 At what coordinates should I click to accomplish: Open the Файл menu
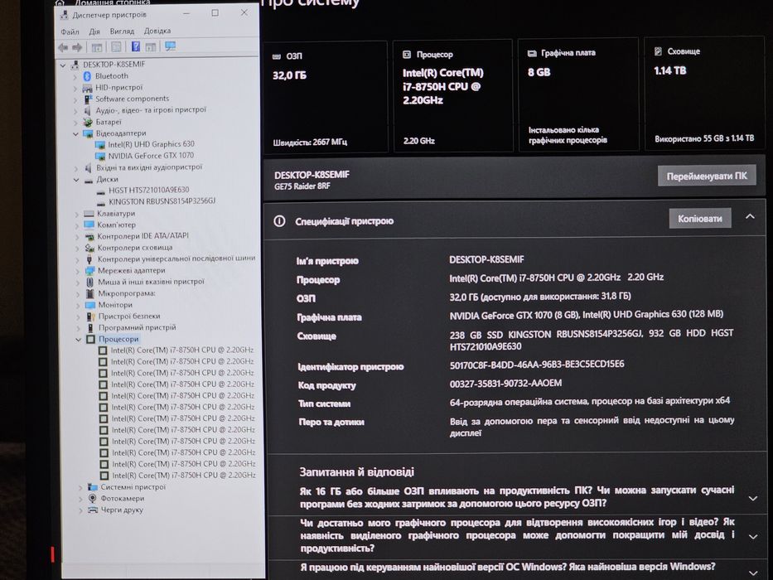point(70,31)
